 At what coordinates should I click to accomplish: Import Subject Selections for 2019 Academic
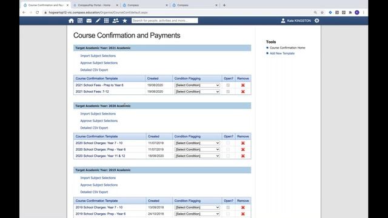coord(98,178)
